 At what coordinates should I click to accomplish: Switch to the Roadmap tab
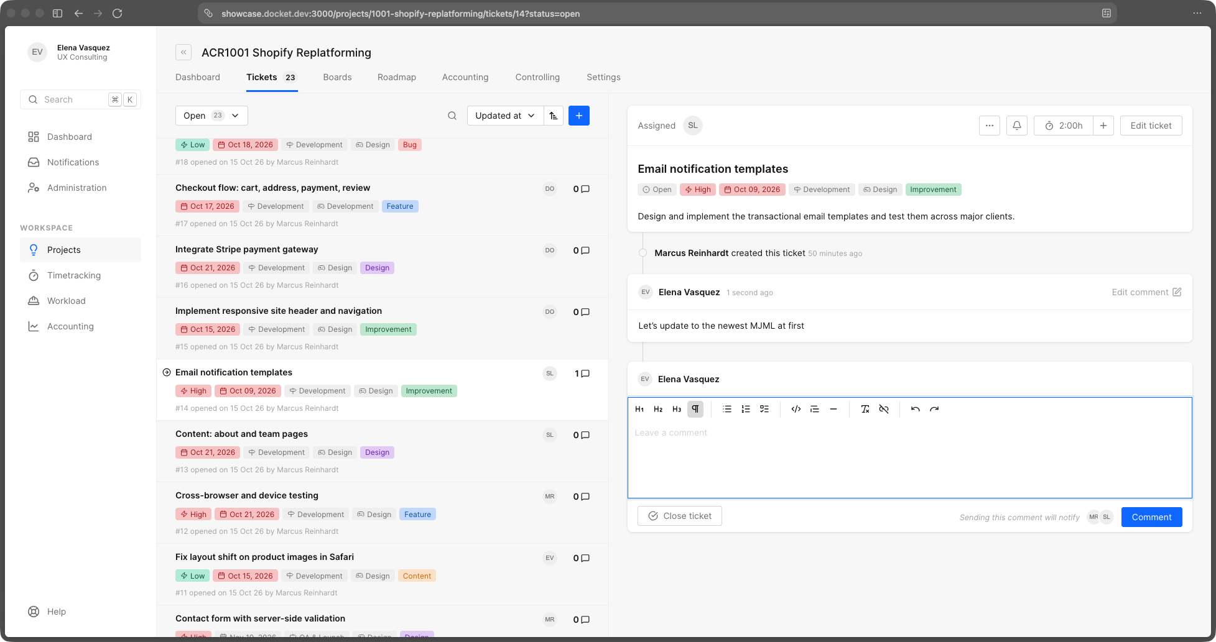click(397, 77)
